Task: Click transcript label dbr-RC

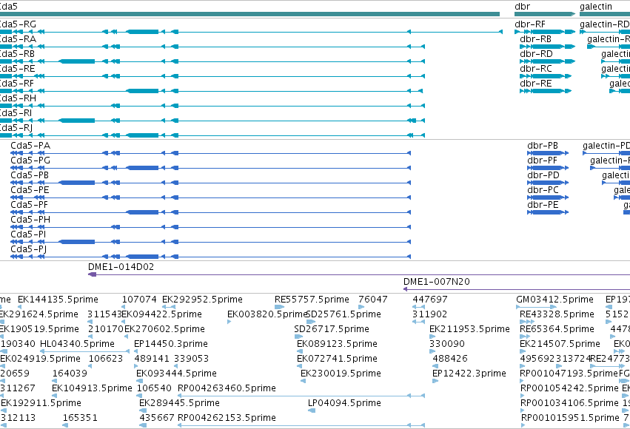Action: click(536, 69)
